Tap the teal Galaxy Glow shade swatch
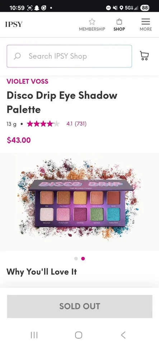Viewport: 159px width, 346px height. 113,214
